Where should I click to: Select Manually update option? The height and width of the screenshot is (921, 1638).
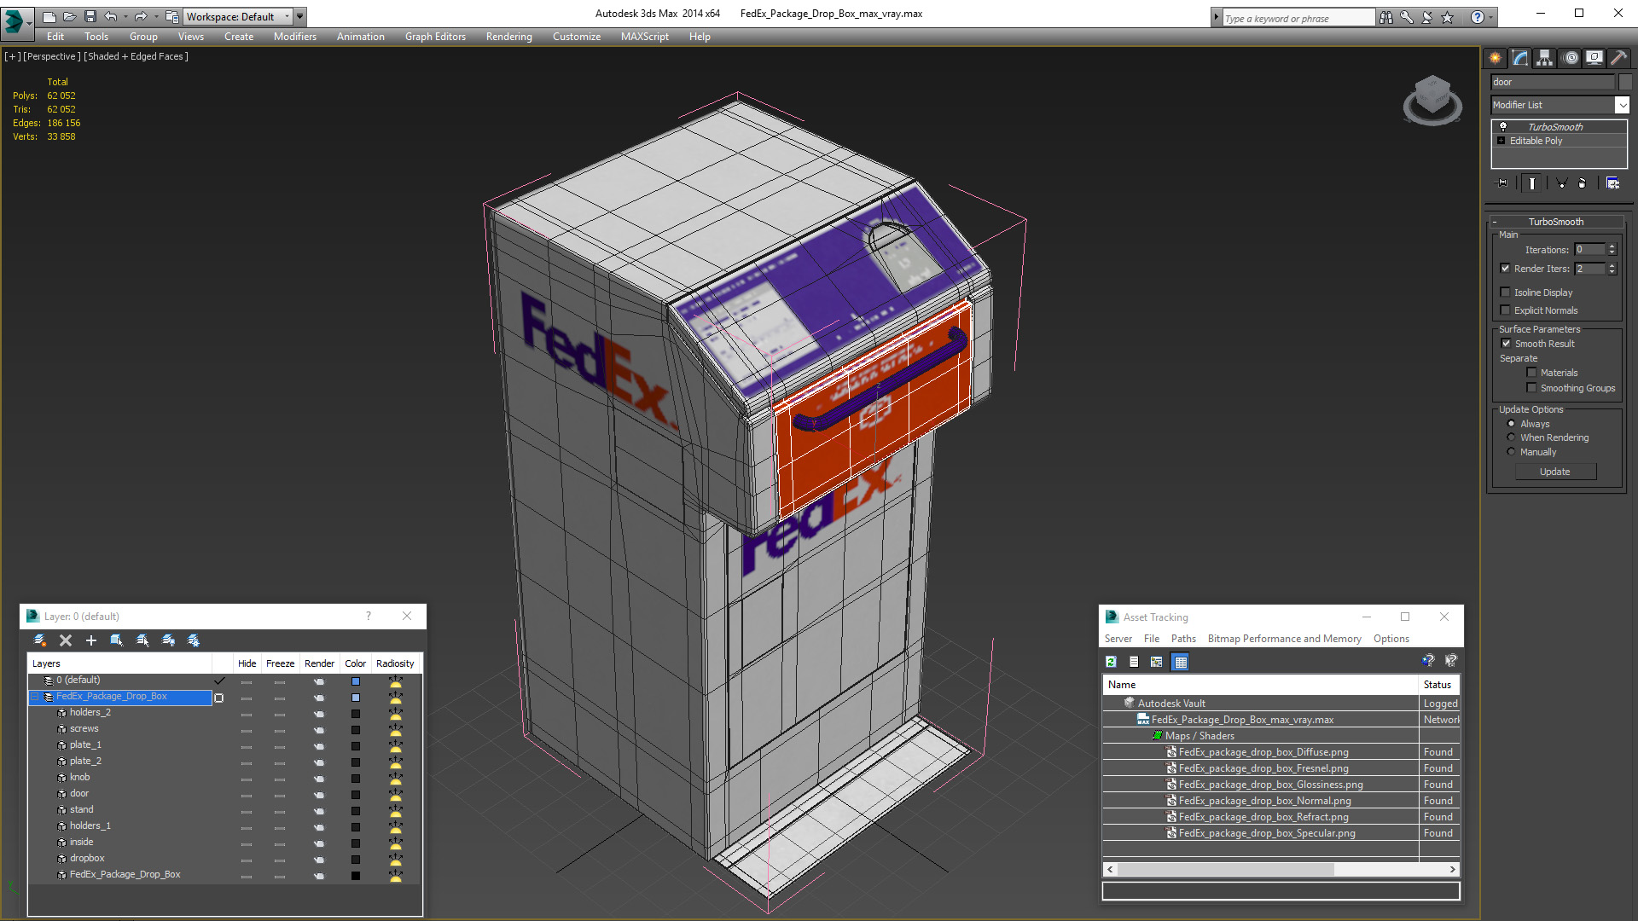(1511, 452)
